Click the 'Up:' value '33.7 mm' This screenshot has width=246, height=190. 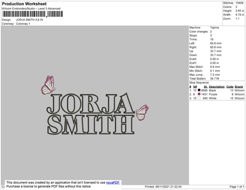pyautogui.click(x=216, y=51)
